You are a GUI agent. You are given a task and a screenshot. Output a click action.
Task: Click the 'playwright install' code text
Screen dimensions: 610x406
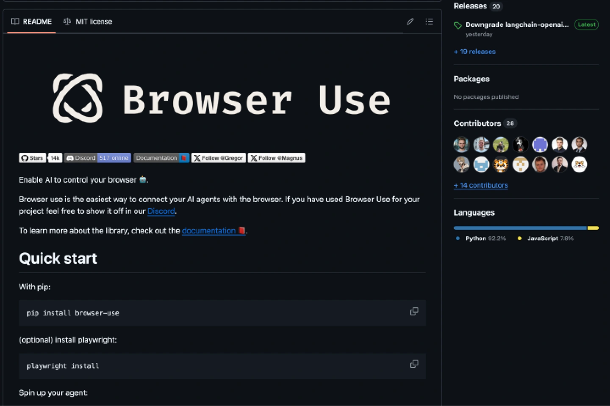(x=63, y=366)
